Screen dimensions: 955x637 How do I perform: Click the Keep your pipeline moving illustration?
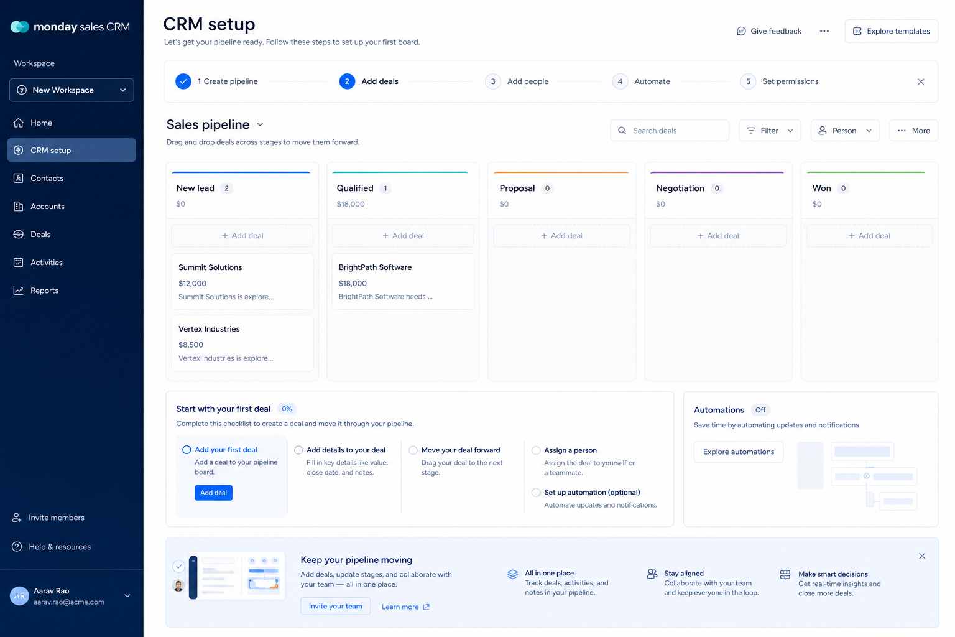(229, 577)
